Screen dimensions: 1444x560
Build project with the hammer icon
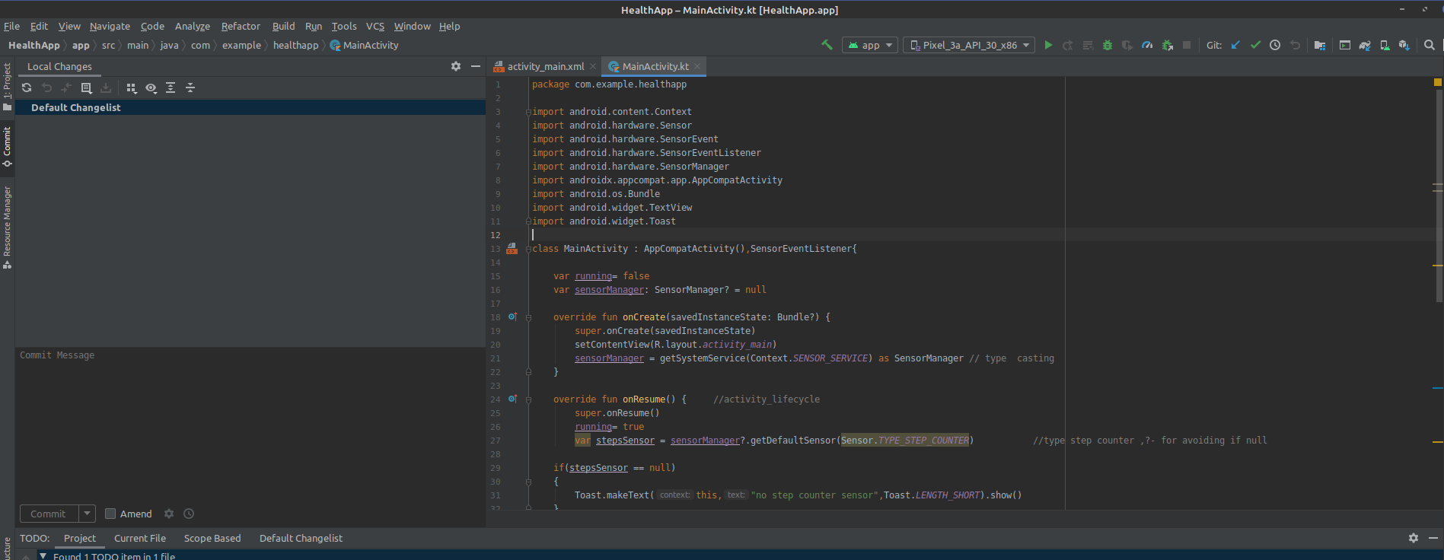(827, 46)
